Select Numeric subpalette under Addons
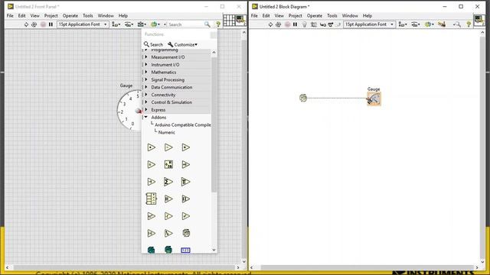The image size is (490, 275). point(167,132)
